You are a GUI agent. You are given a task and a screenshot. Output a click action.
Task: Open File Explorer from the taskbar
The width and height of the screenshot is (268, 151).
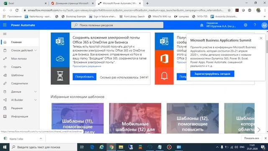tap(121, 147)
